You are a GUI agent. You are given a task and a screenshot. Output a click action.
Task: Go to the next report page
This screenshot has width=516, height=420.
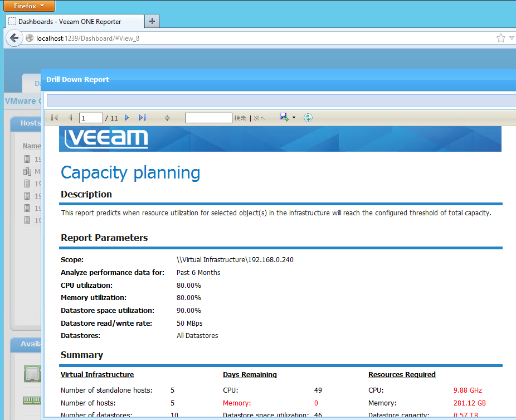127,118
